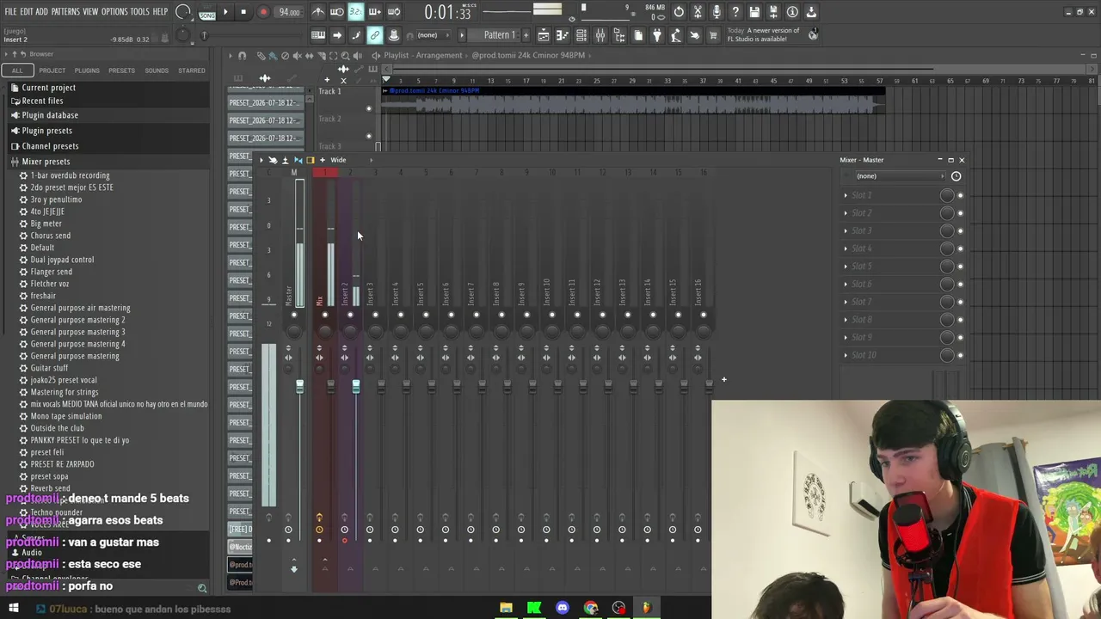The width and height of the screenshot is (1101, 619).
Task: Add a new pattern with the plus button
Action: [x=525, y=35]
